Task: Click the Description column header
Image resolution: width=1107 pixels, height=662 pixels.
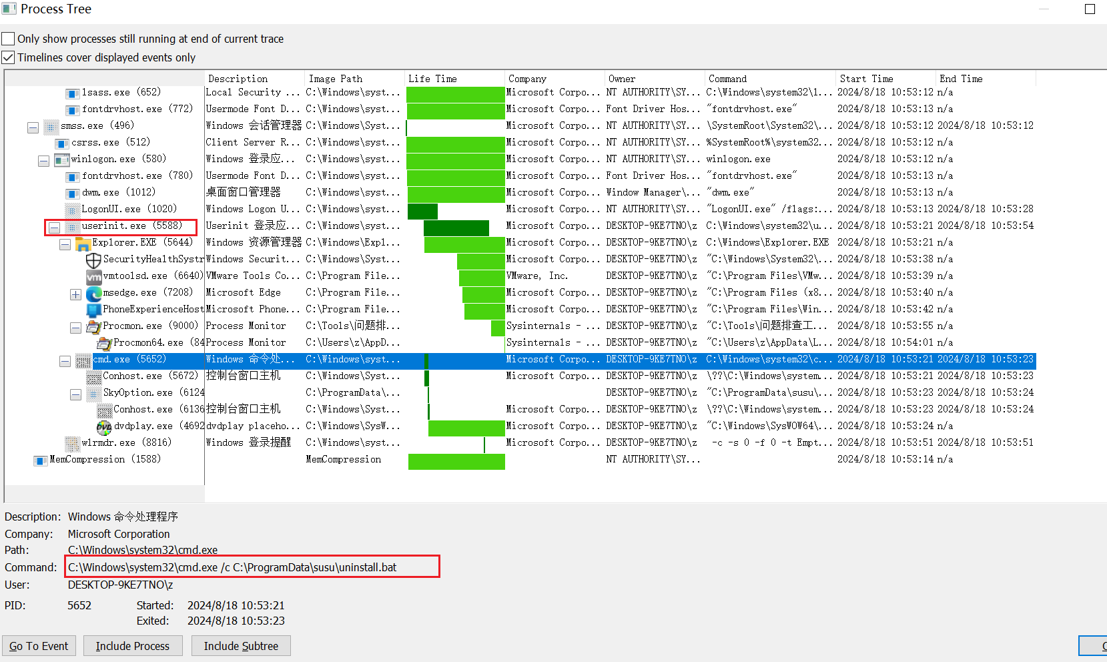Action: 254,79
